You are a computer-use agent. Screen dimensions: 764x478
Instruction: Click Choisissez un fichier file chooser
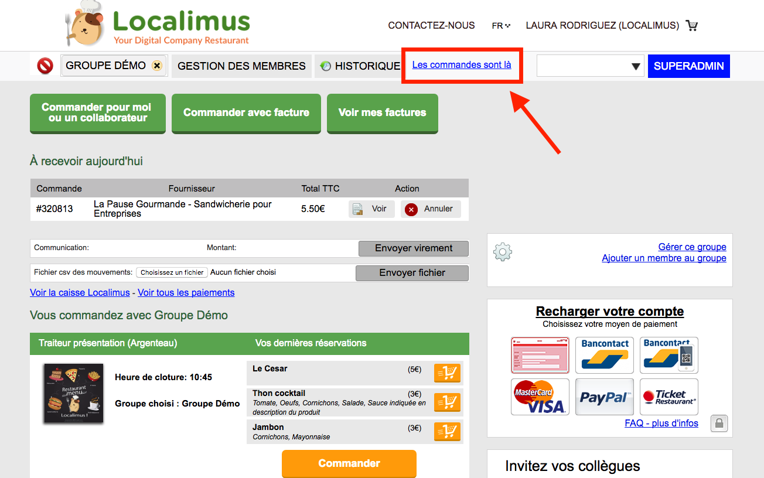tap(172, 272)
